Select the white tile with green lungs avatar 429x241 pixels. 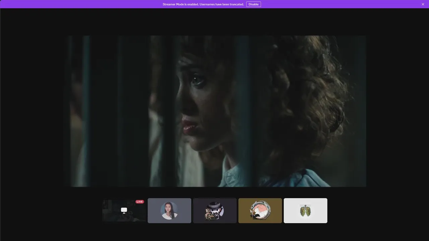coord(305,211)
